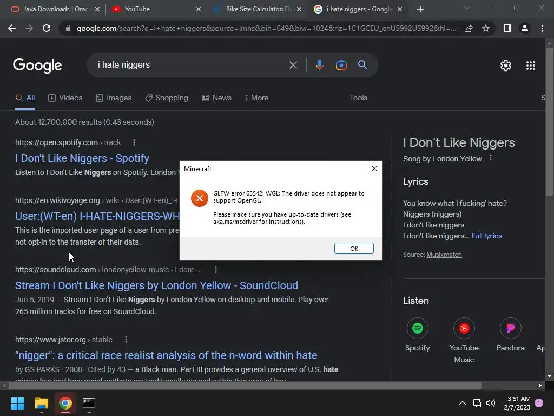This screenshot has width=554, height=416.
Task: Open the wikivoyage user page result
Action: pos(97,216)
